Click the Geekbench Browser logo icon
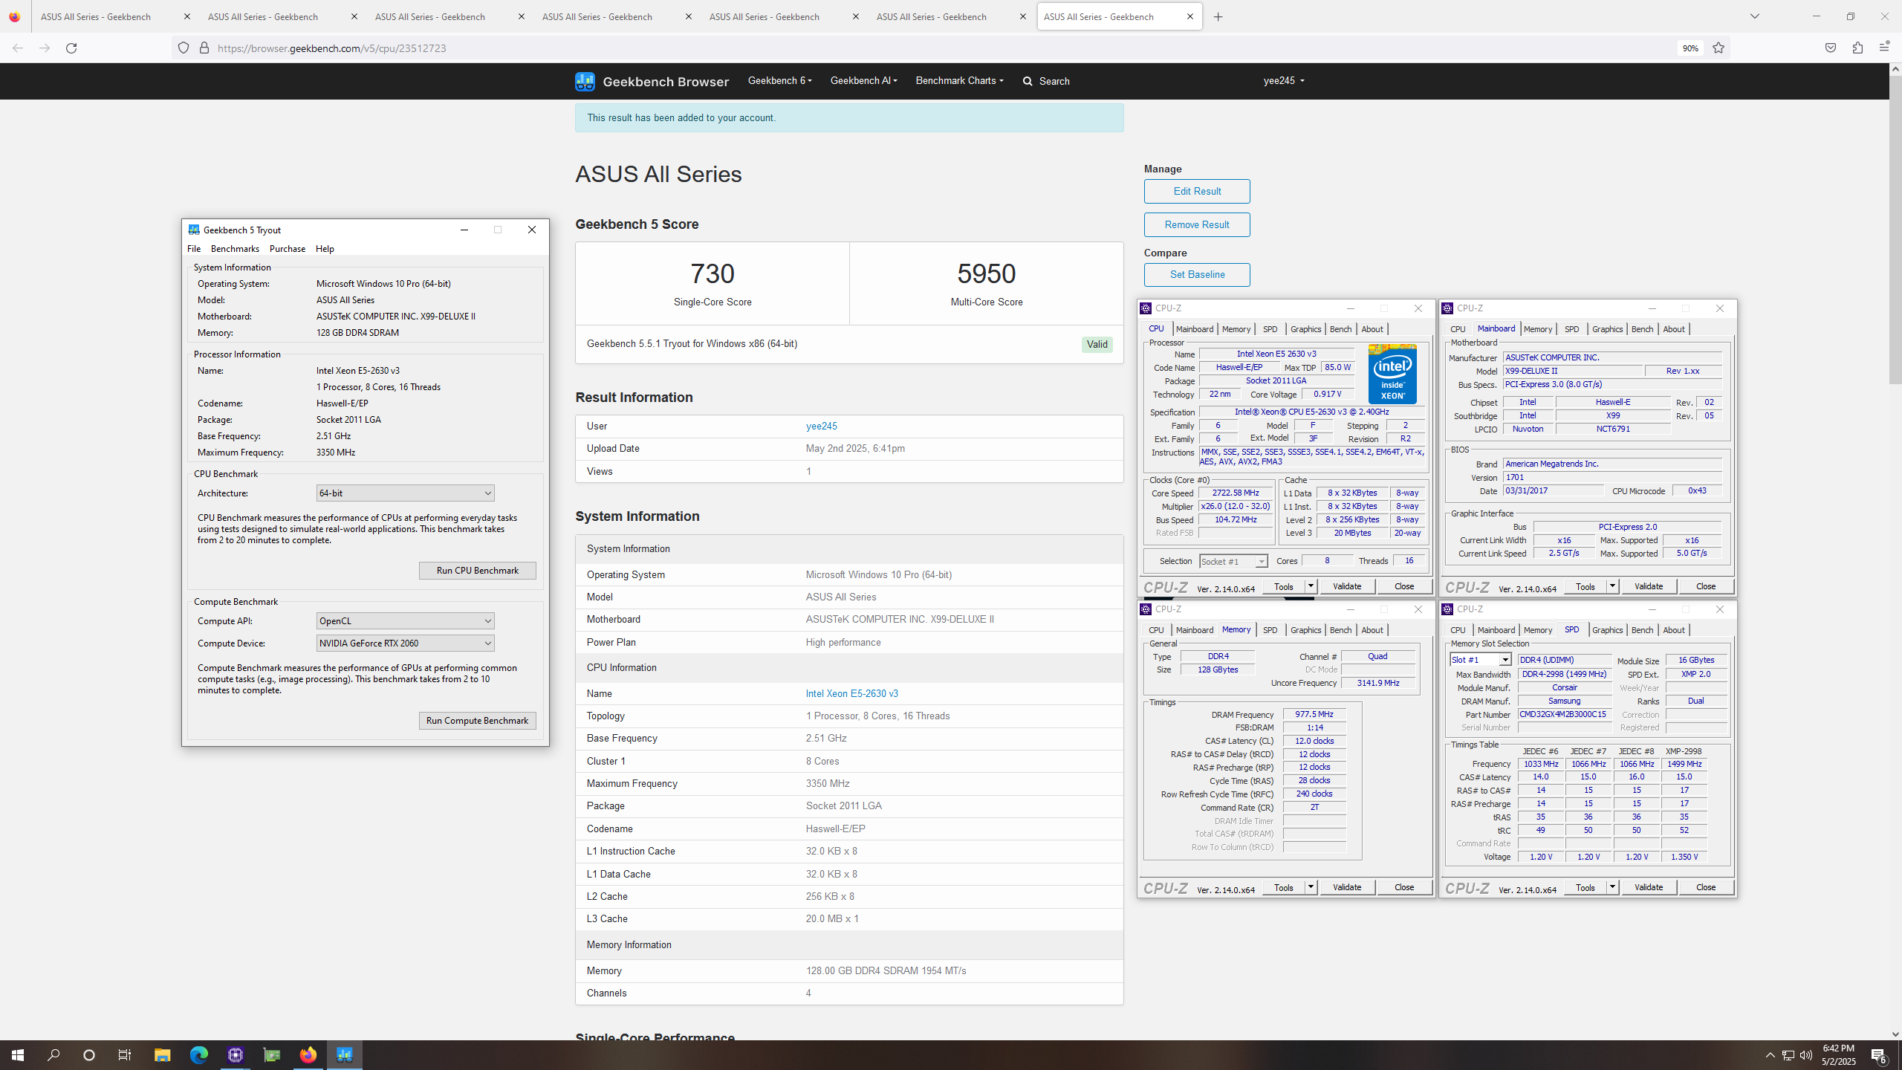This screenshot has height=1070, width=1902. point(585,81)
